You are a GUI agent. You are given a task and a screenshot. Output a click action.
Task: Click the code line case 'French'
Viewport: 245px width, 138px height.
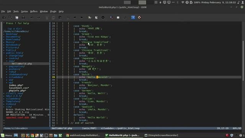pos(83,83)
